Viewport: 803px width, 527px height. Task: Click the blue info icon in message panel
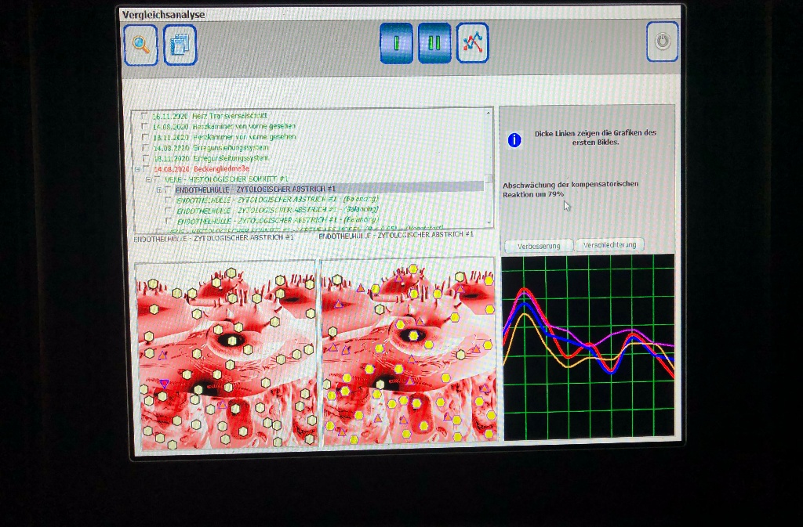tap(514, 140)
